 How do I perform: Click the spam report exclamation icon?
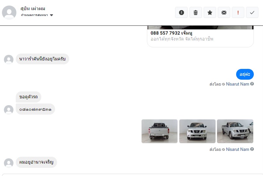coord(181,12)
